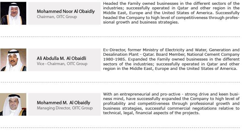
Task: Click the OITC Group Chairman's portrait photo
Action: pyautogui.click(x=13, y=13)
